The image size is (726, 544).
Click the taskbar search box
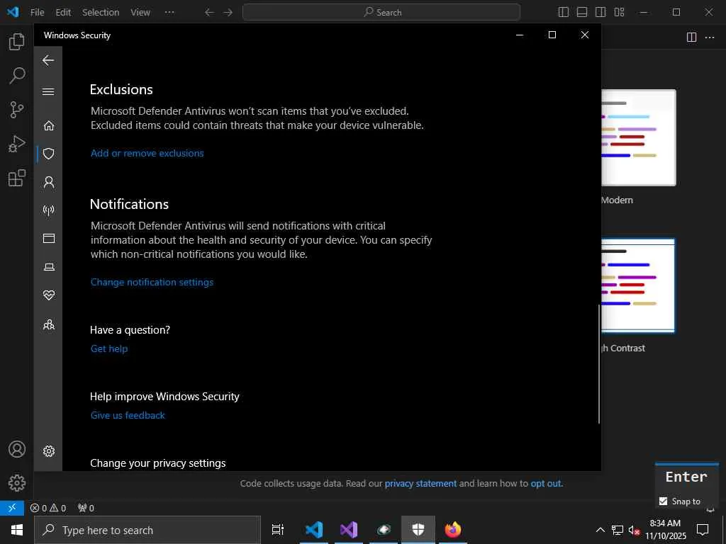point(147,530)
